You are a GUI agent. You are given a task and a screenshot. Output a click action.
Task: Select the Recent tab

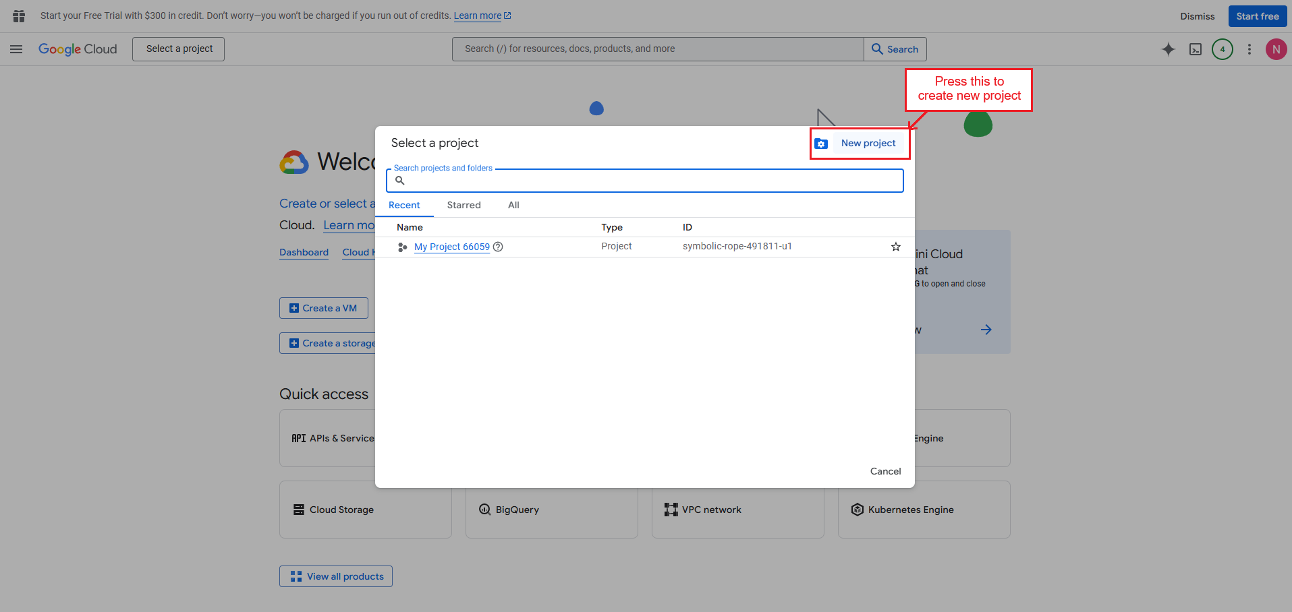pyautogui.click(x=404, y=205)
